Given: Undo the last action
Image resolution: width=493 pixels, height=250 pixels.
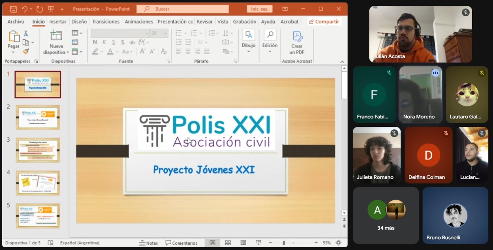Looking at the screenshot, I should [x=25, y=9].
